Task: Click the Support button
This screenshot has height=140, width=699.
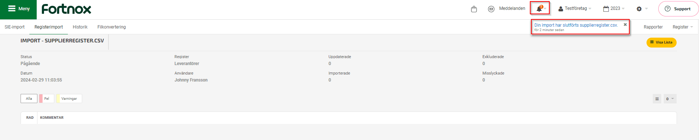Action: click(x=678, y=9)
